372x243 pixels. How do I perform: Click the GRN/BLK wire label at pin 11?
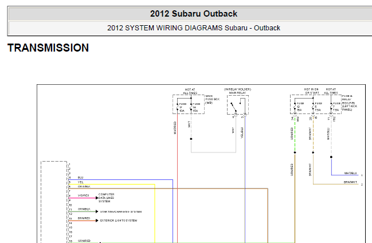84,209
